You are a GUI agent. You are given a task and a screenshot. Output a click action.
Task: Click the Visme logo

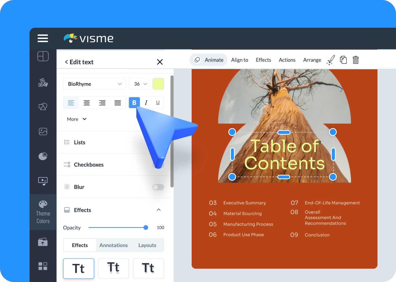89,38
